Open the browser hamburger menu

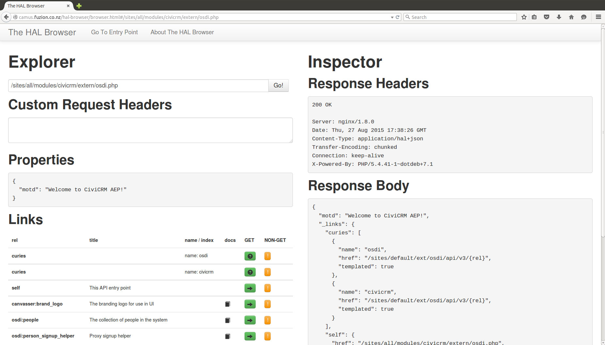[598, 17]
